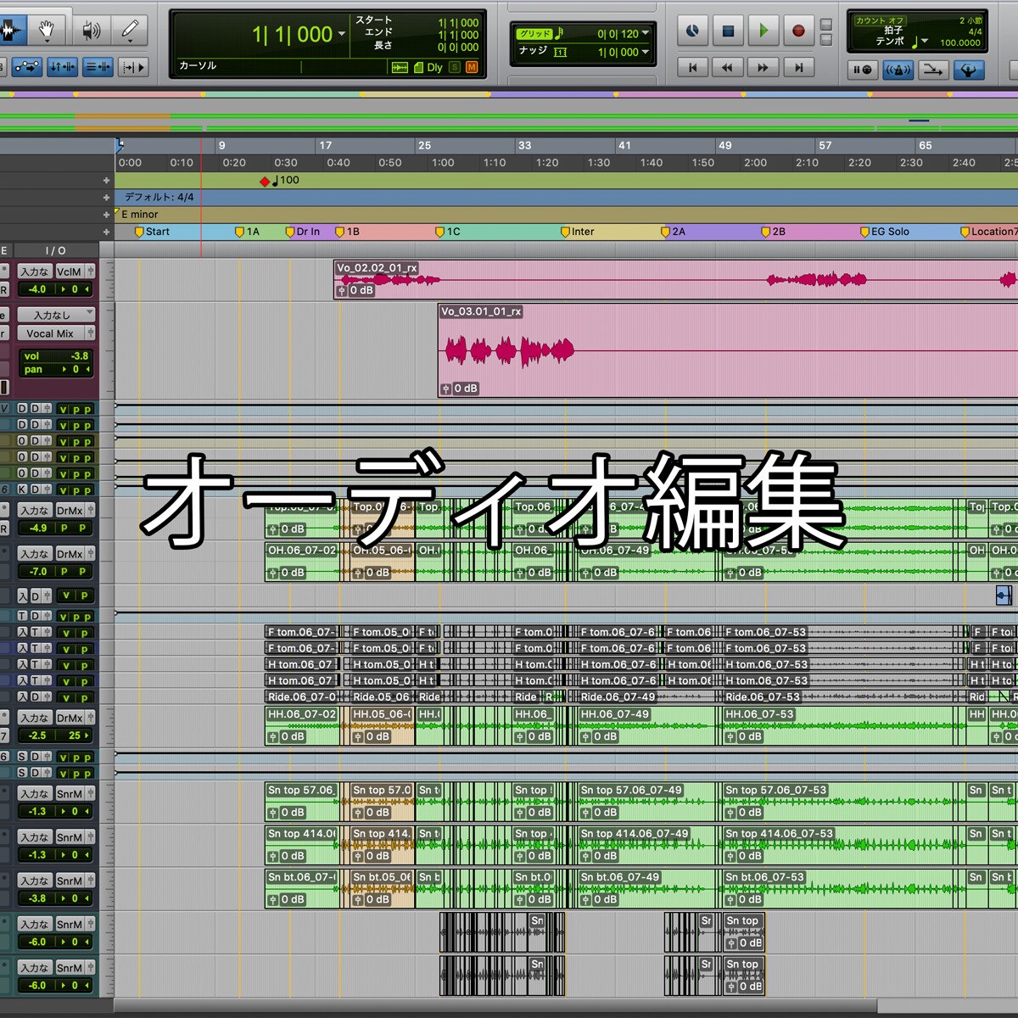Toggle the カウント オフ count-off button
This screenshot has width=1018, height=1018.
[x=880, y=20]
